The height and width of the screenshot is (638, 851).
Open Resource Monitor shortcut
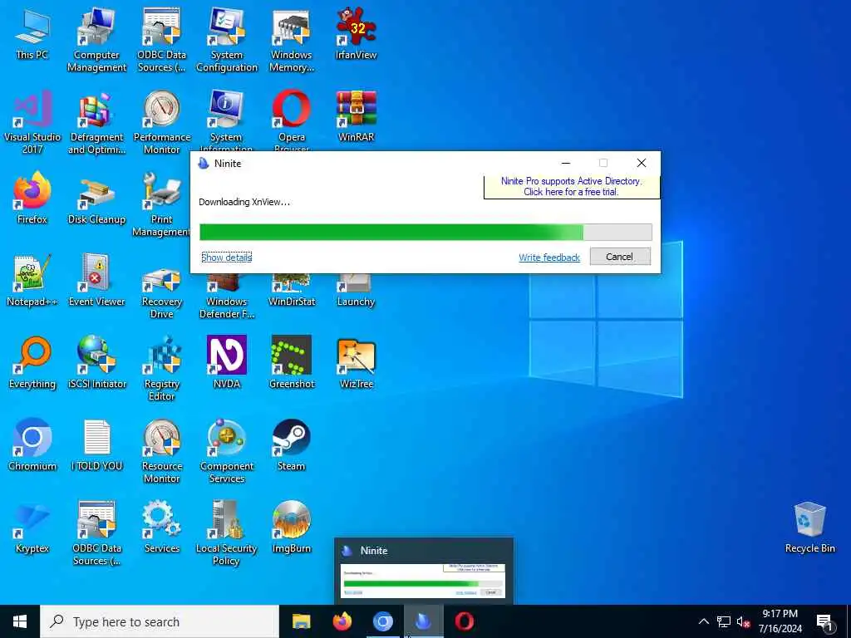click(162, 451)
